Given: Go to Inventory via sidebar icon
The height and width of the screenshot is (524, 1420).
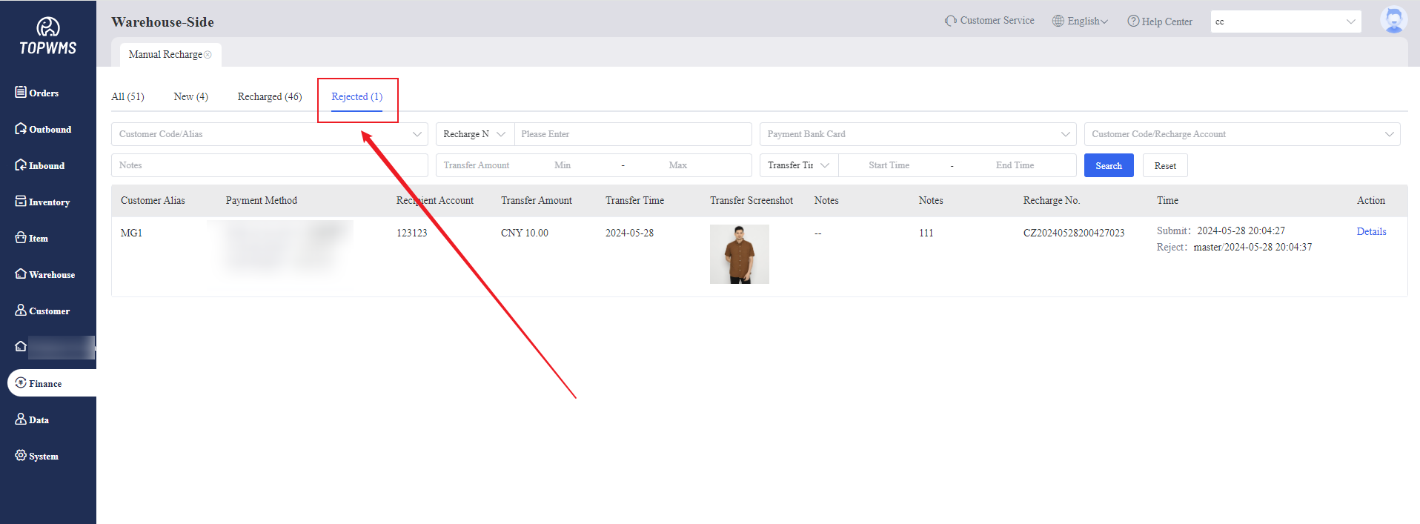Looking at the screenshot, I should 21,201.
